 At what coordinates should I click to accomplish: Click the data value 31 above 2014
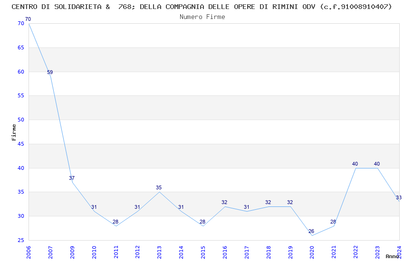click(181, 207)
